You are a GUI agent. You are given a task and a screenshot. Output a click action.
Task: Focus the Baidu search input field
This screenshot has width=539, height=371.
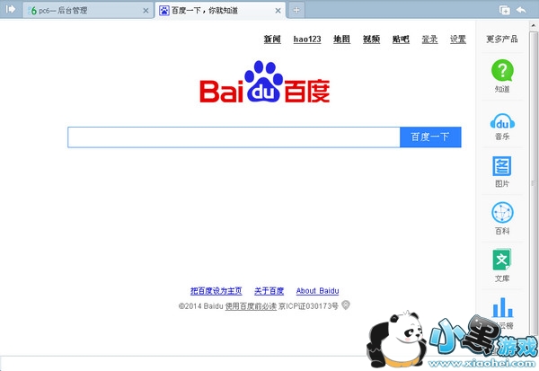[234, 137]
